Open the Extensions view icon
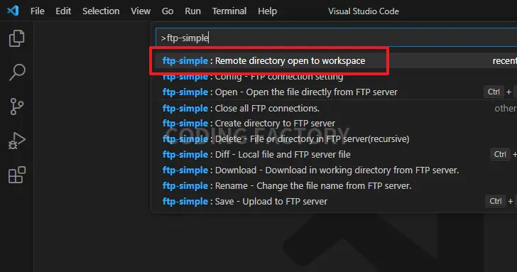Viewport: 517px width, 272px height. (x=16, y=175)
